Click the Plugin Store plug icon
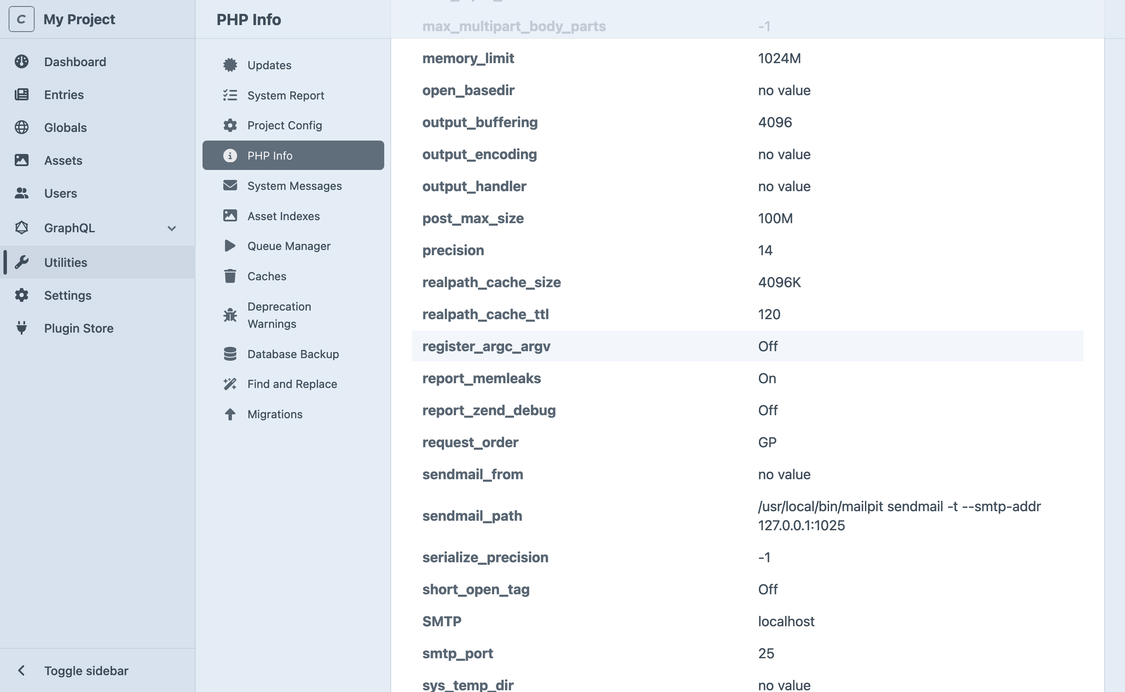Image resolution: width=1125 pixels, height=692 pixels. [22, 328]
